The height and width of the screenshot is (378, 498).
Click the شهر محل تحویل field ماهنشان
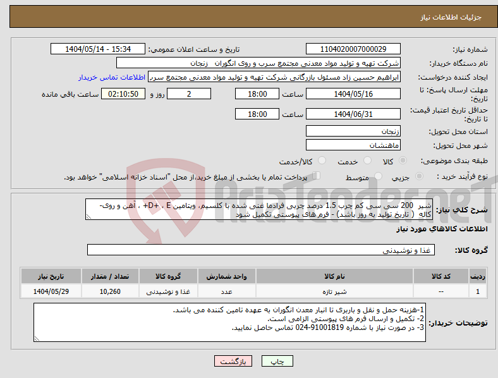[x=353, y=145]
